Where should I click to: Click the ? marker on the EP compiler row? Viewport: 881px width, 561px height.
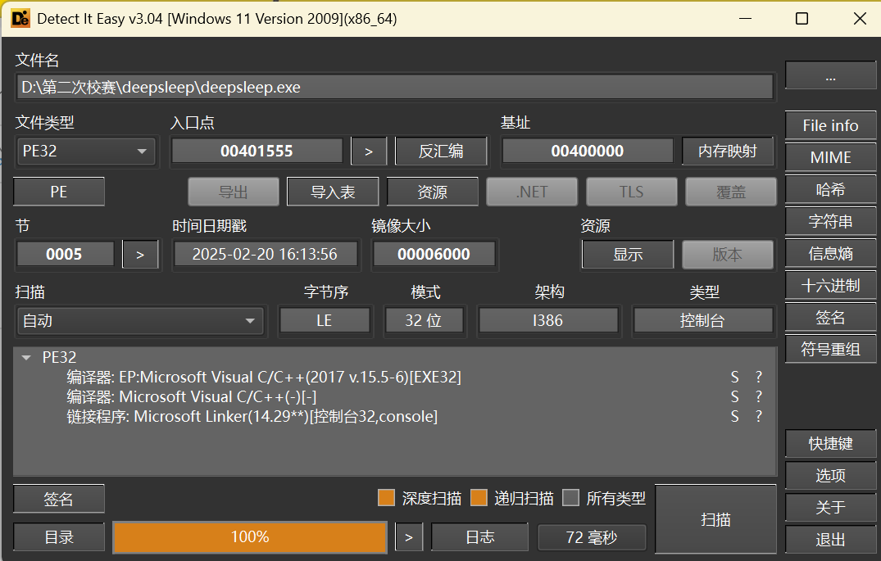(x=759, y=378)
